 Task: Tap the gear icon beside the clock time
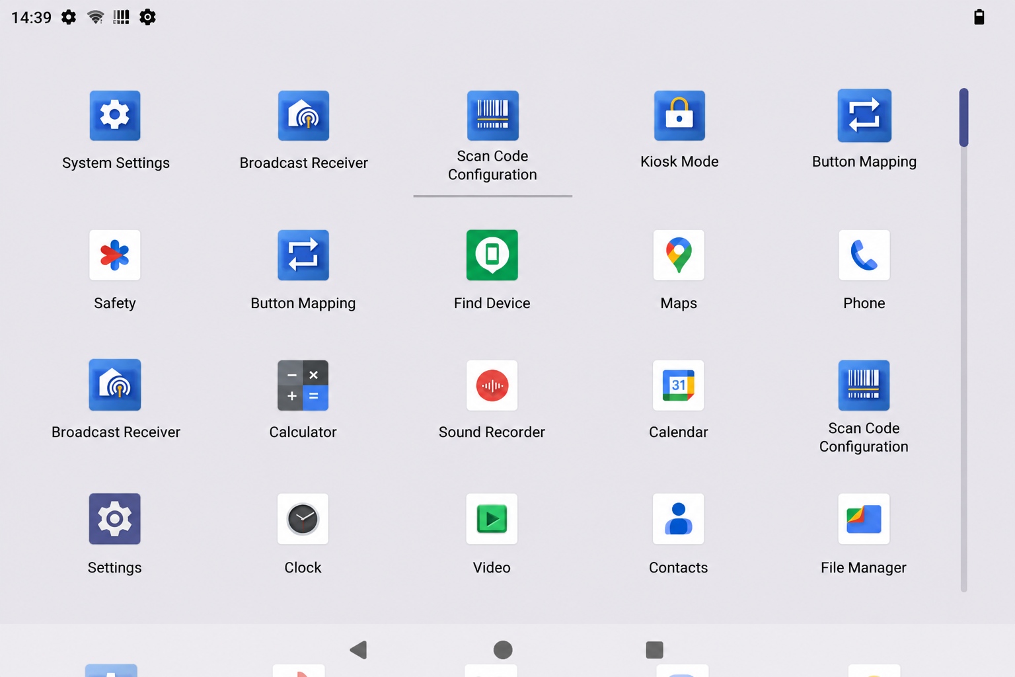(x=69, y=17)
